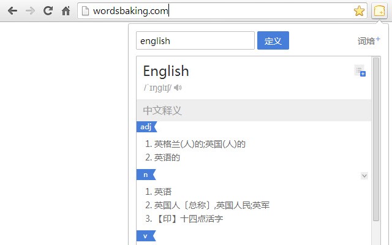Reload the current page
The width and height of the screenshot is (392, 245).
point(48,10)
